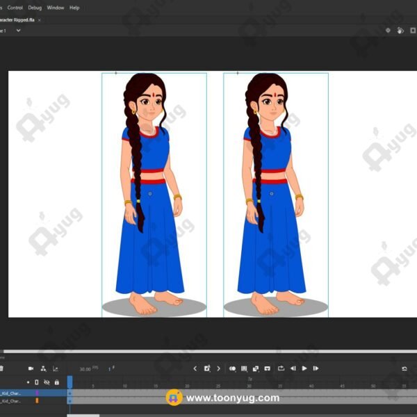The height and width of the screenshot is (417, 417).
Task: Click the first keyframe of bottom layer
Action: tap(69, 400)
